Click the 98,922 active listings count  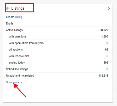click(104, 30)
